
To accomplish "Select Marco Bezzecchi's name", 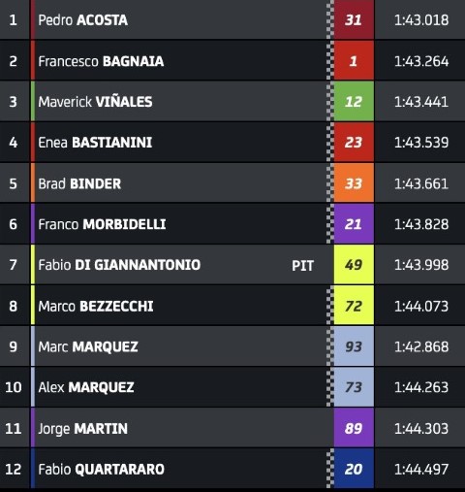I will (x=96, y=306).
